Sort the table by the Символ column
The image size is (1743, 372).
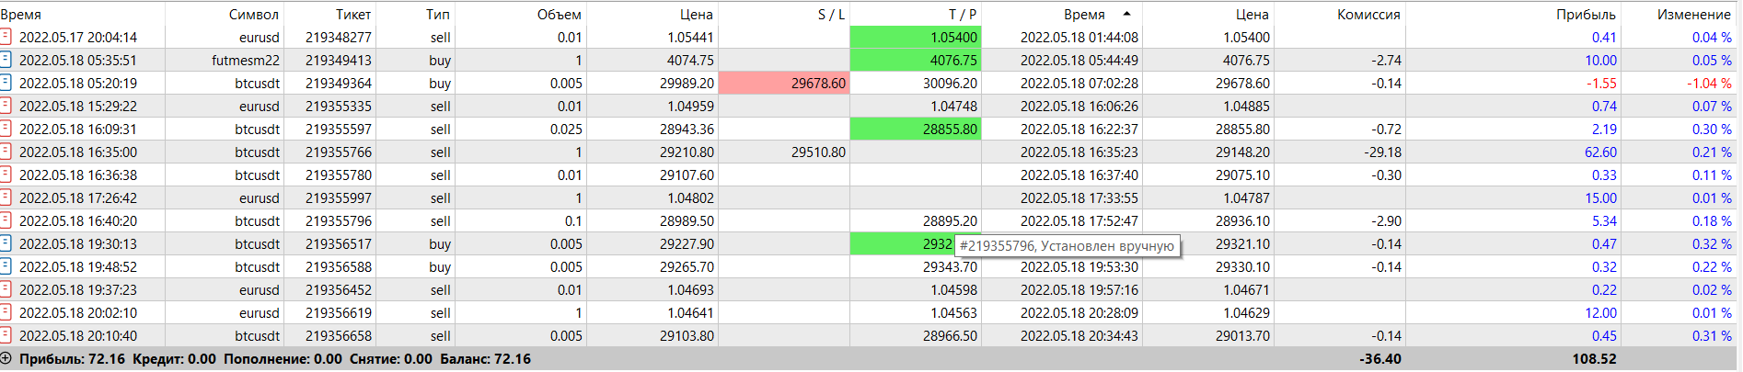[253, 14]
